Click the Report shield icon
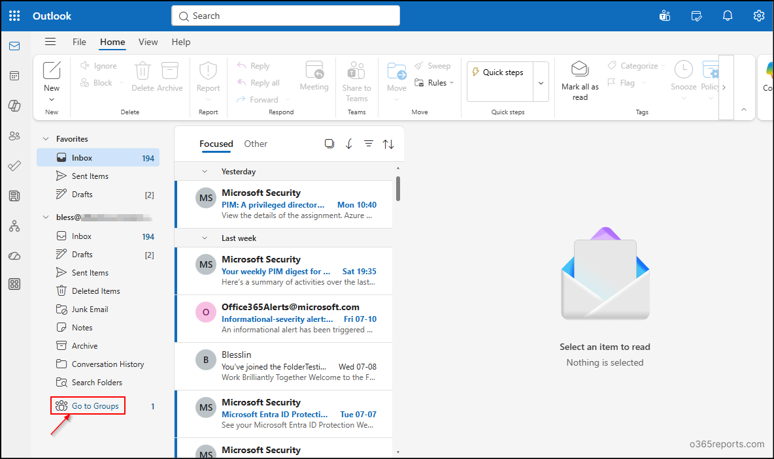The height and width of the screenshot is (459, 774). coord(209,71)
